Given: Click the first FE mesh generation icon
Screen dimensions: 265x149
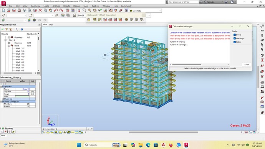Looking at the screenshot, I should tap(89, 20).
